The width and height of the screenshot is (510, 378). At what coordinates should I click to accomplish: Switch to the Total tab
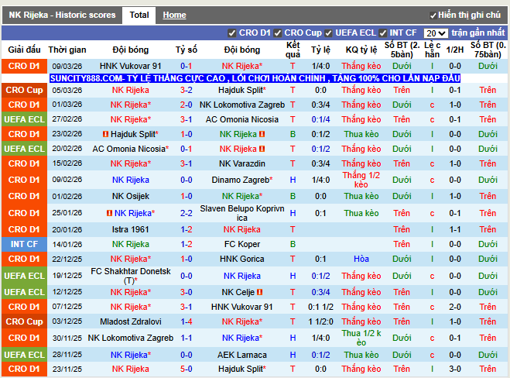click(139, 15)
